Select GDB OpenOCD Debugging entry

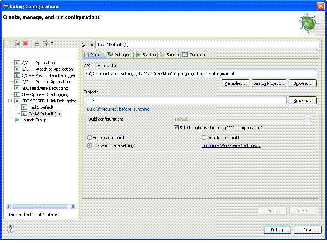[45, 94]
